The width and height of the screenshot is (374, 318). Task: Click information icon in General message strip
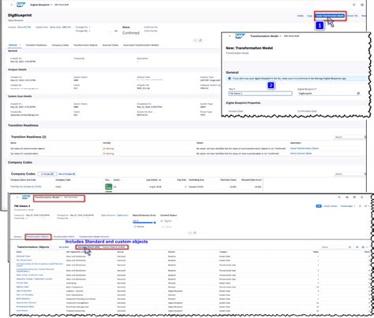[x=230, y=78]
